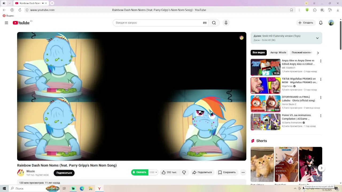Open the Windows Start menu
342x192 pixels.
tap(4, 189)
